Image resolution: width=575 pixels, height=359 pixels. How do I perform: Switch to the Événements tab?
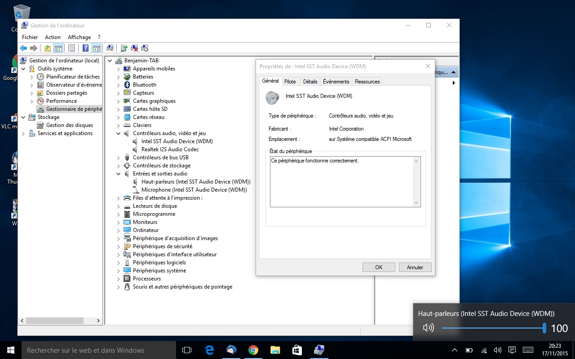[x=336, y=81]
